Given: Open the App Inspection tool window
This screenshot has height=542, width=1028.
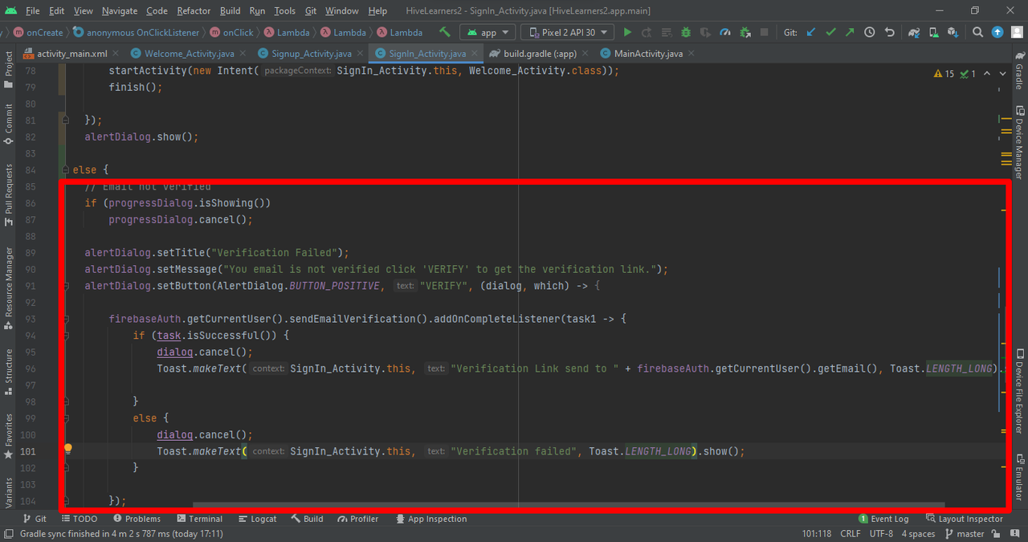Looking at the screenshot, I should tap(431, 519).
